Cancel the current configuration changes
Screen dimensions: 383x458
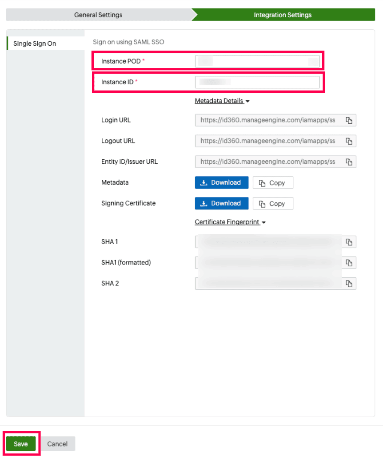click(x=57, y=443)
